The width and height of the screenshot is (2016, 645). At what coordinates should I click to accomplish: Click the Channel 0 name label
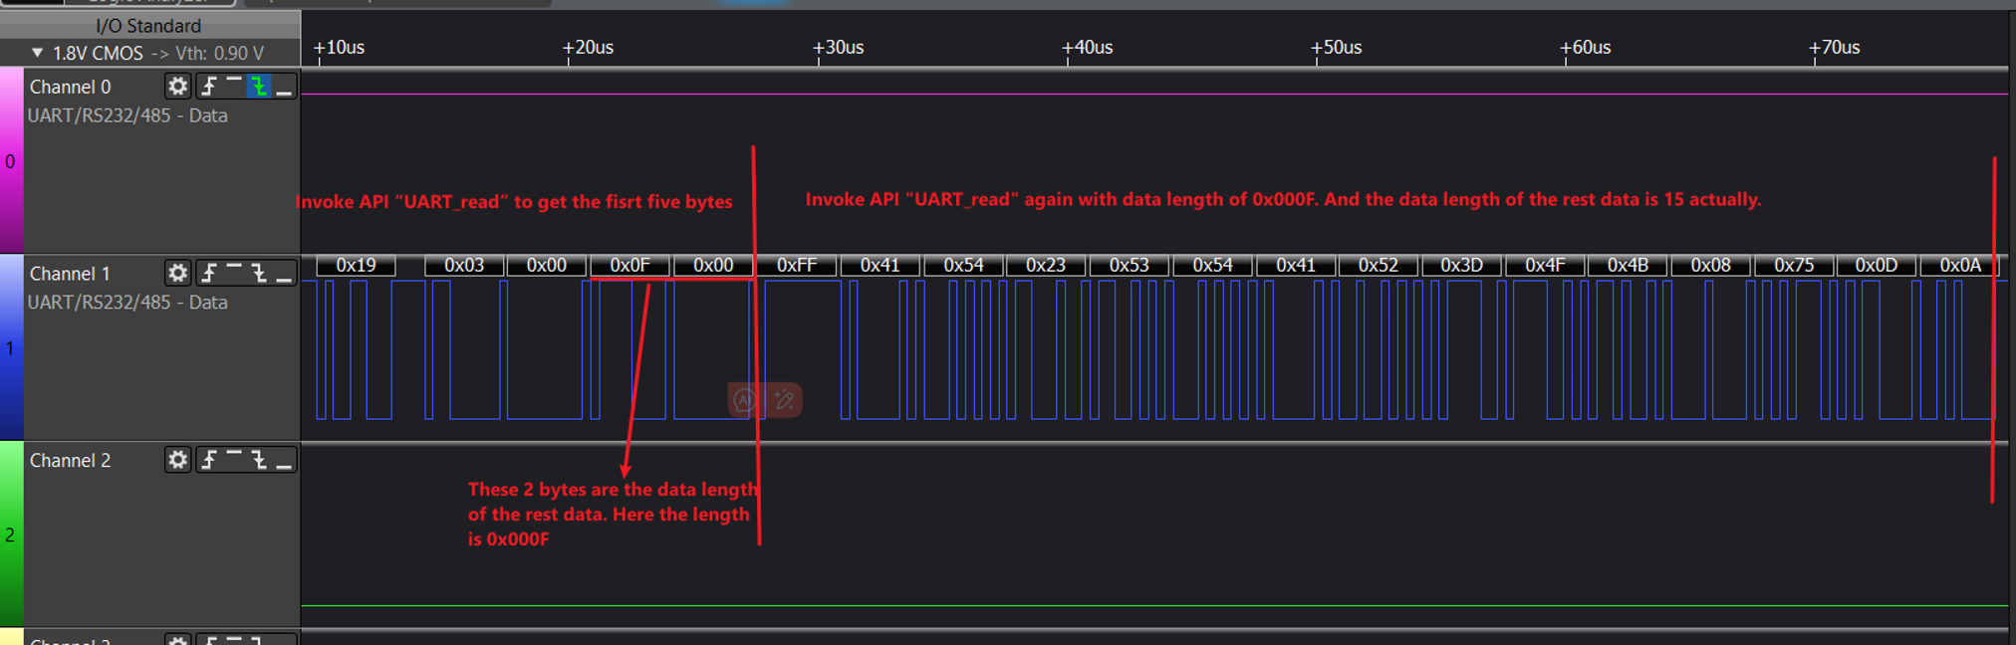[70, 87]
